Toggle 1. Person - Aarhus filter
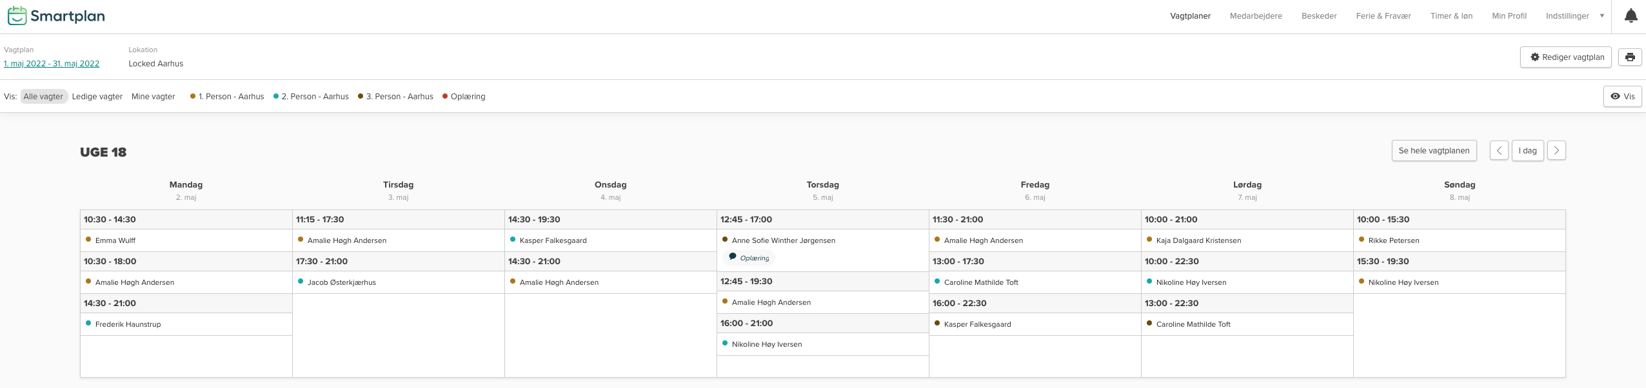The width and height of the screenshot is (1646, 388). pos(227,96)
